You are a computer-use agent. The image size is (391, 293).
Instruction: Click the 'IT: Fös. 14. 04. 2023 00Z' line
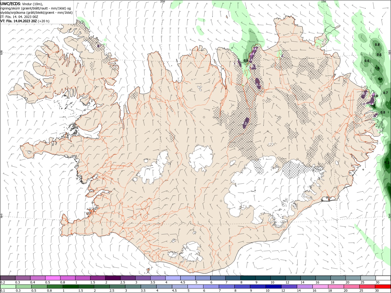click(19, 17)
